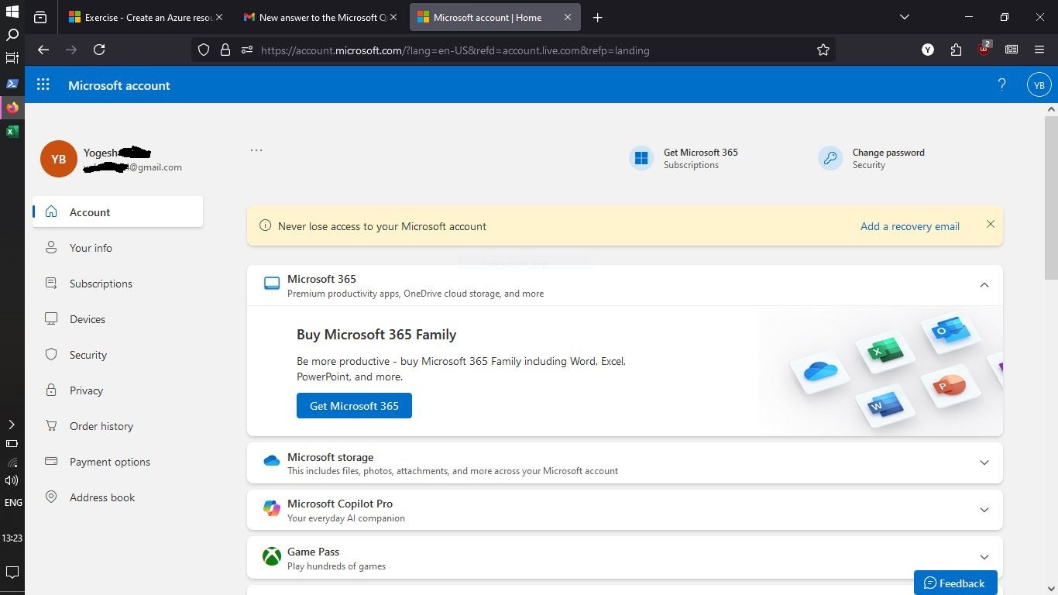Open the Task View taskbar icon
This screenshot has width=1058, height=595.
(12, 58)
